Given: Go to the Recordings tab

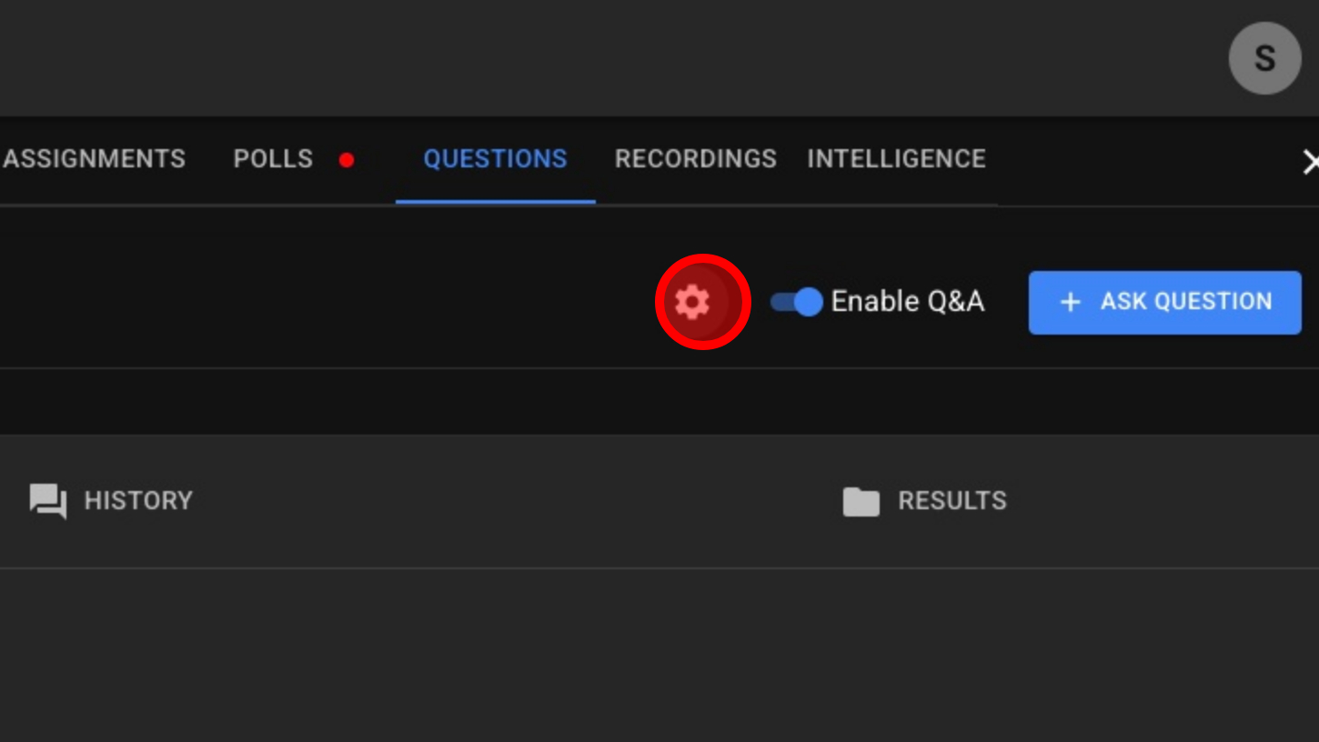Looking at the screenshot, I should point(695,159).
